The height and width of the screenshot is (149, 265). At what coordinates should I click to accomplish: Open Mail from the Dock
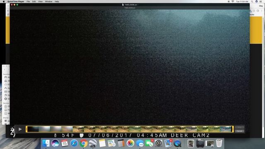168,143
